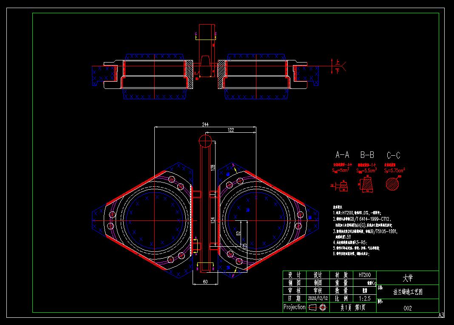Select the 1:2.5 scale value
The width and height of the screenshot is (454, 325).
click(x=365, y=298)
